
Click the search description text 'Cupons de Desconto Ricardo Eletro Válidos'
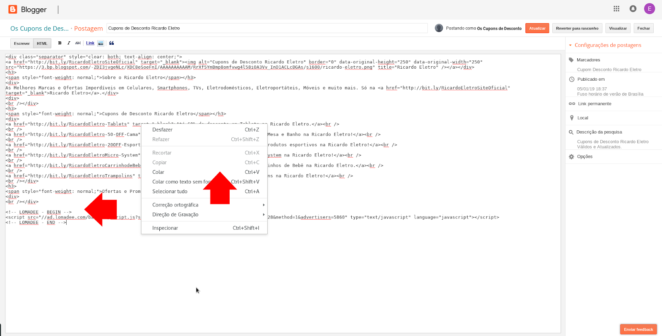pos(613,144)
